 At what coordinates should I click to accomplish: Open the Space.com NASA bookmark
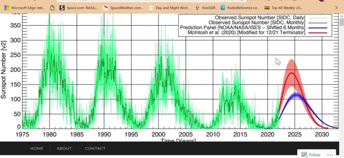click(x=79, y=8)
